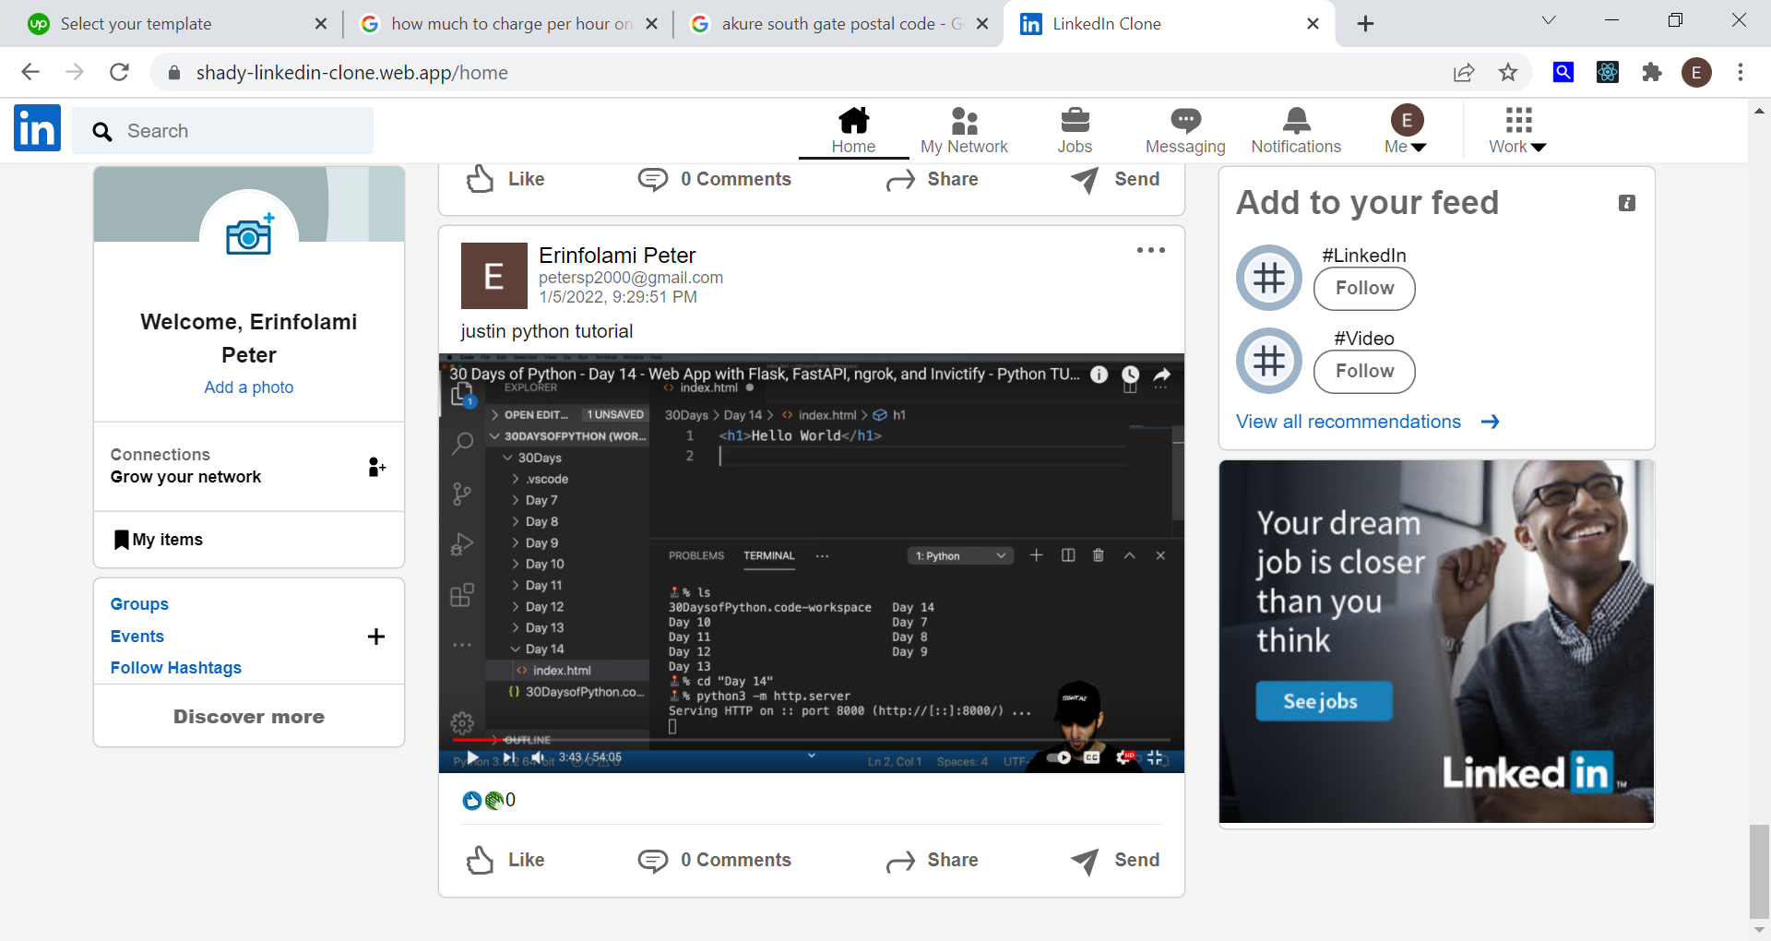1771x941 pixels.
Task: Switch to how much to charge tab
Action: pyautogui.click(x=511, y=24)
